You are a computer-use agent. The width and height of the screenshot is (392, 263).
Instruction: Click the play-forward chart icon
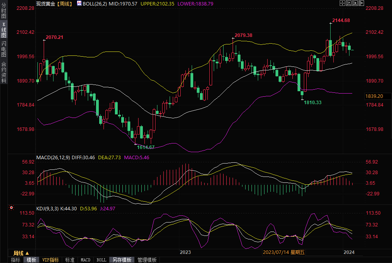coord(355,3)
